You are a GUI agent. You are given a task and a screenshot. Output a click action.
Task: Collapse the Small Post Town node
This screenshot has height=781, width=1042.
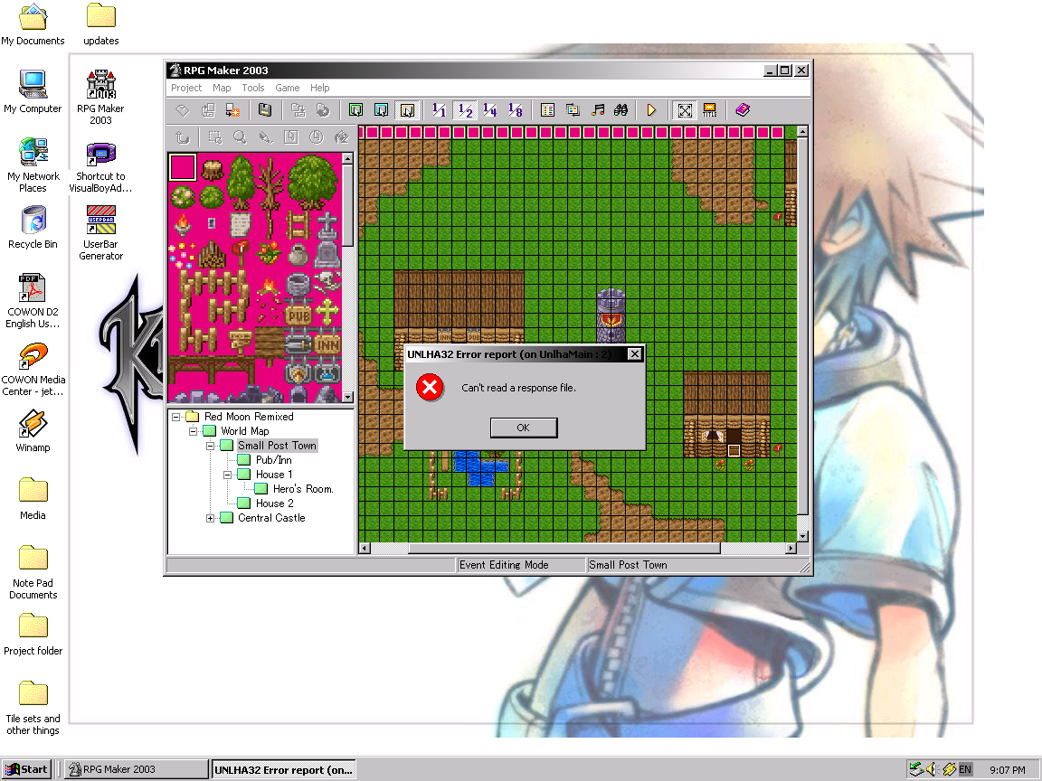point(210,446)
